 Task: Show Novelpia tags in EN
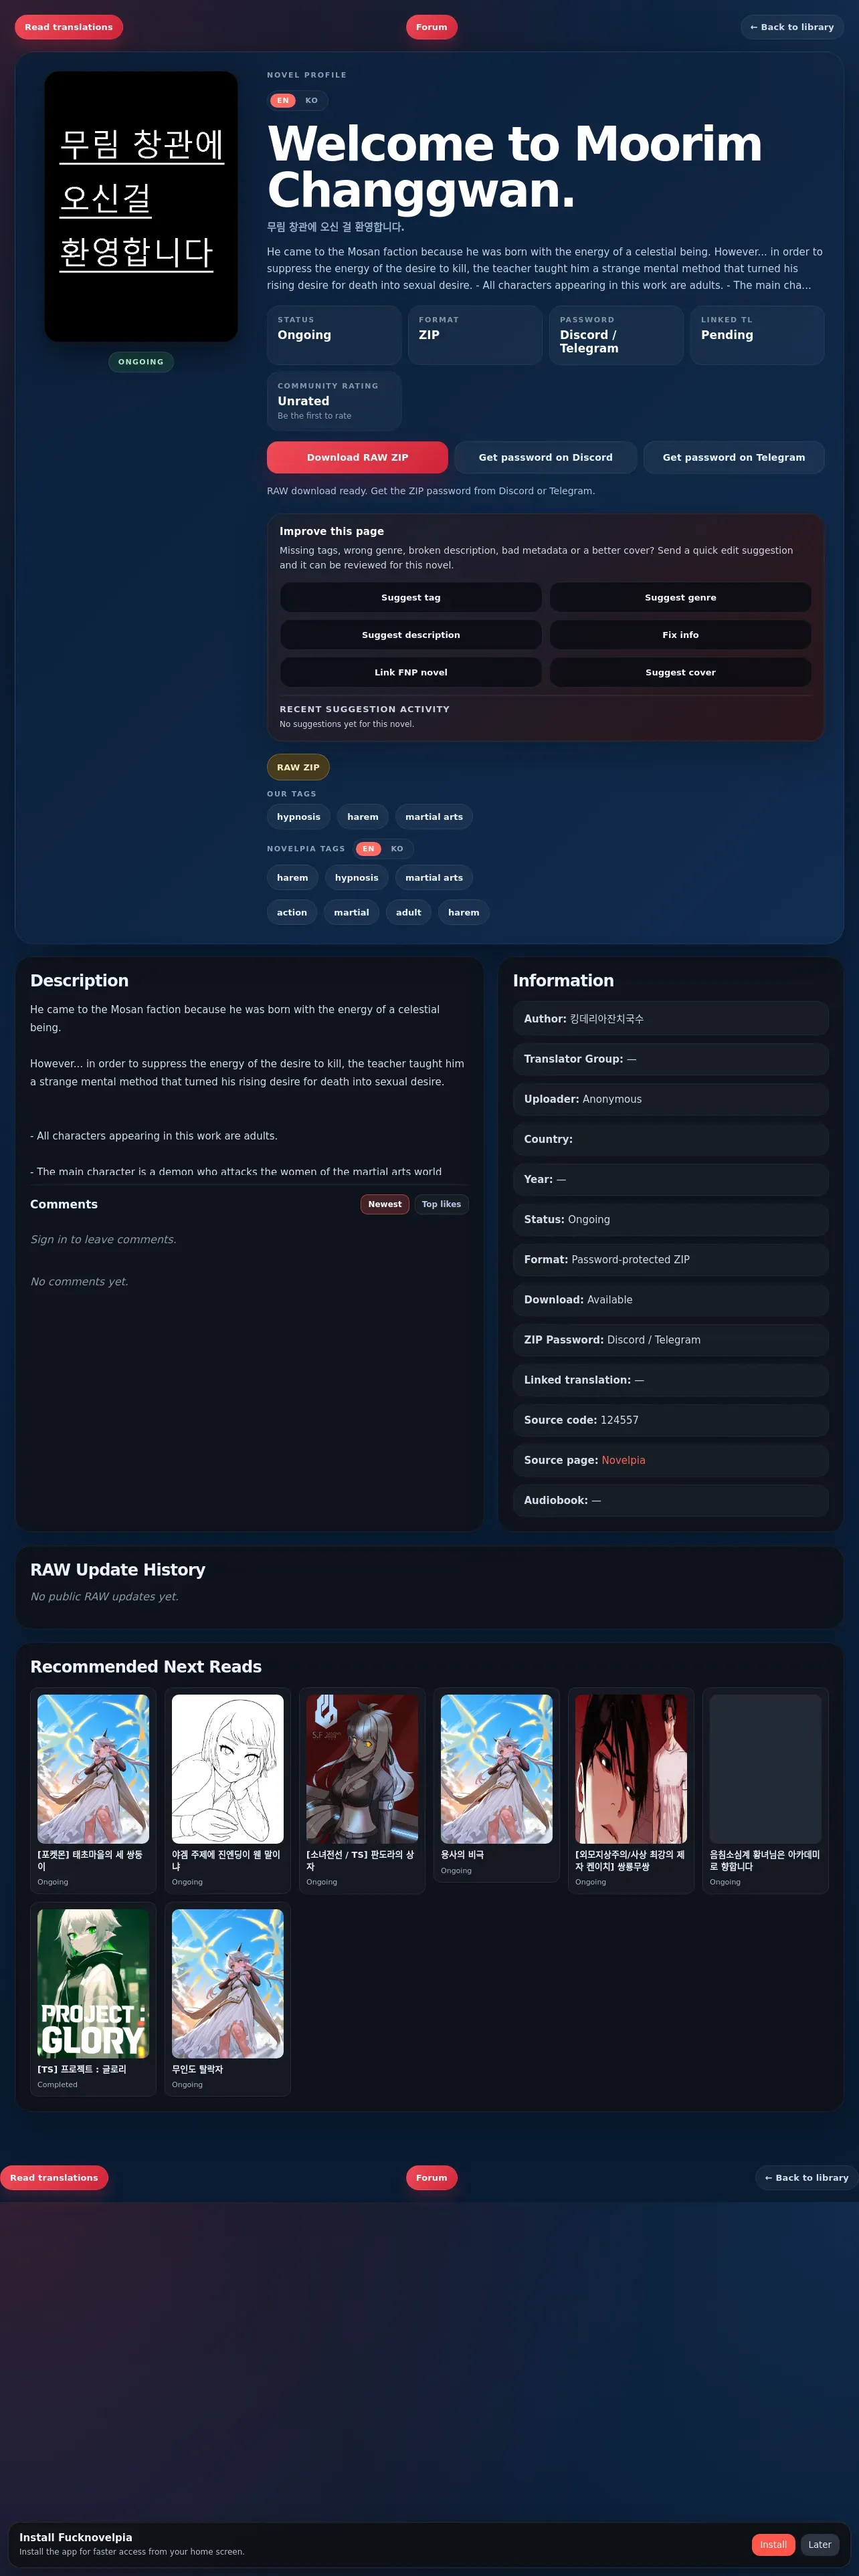click(368, 849)
